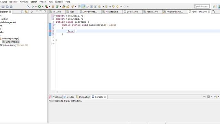Open the Search dropdown arrow
The image size is (220, 124).
click(76, 7)
